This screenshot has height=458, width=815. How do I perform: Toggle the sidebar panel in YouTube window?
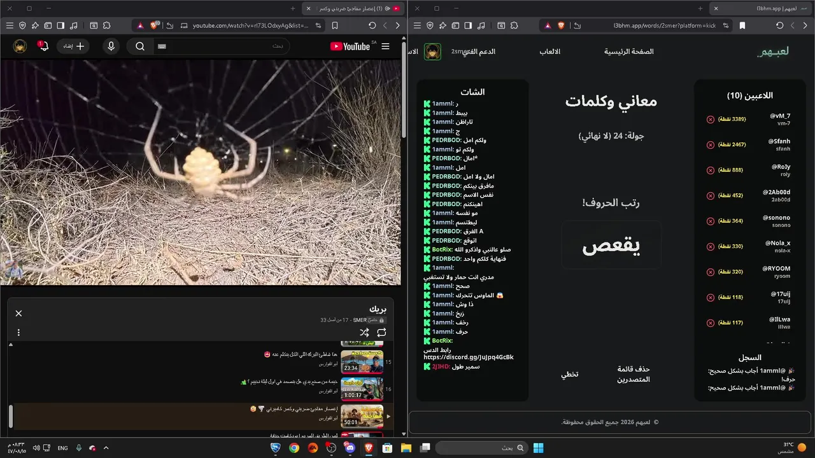(60, 25)
